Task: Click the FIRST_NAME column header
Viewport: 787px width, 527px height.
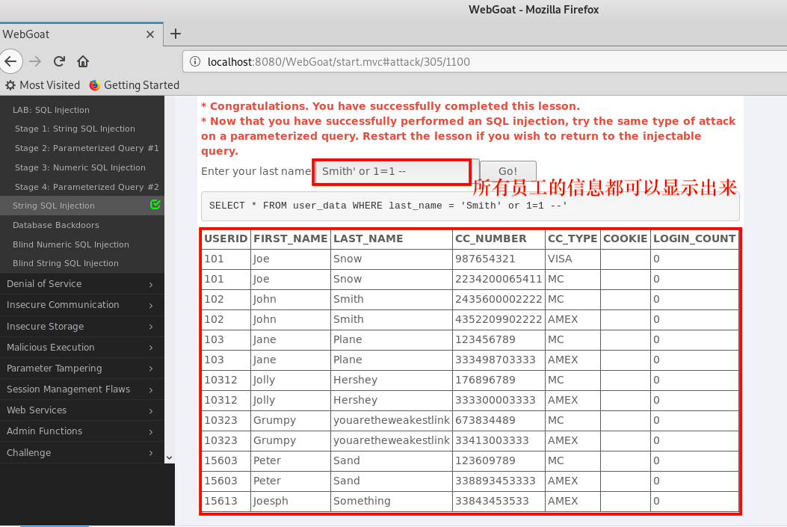Action: click(x=291, y=239)
